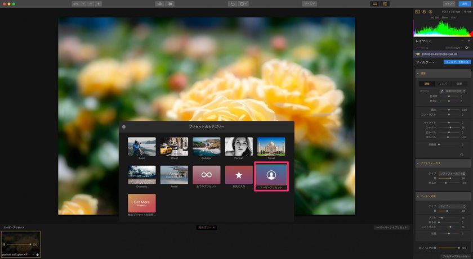Choose the Outdoor preset category
The image size is (473, 259).
pos(206,147)
